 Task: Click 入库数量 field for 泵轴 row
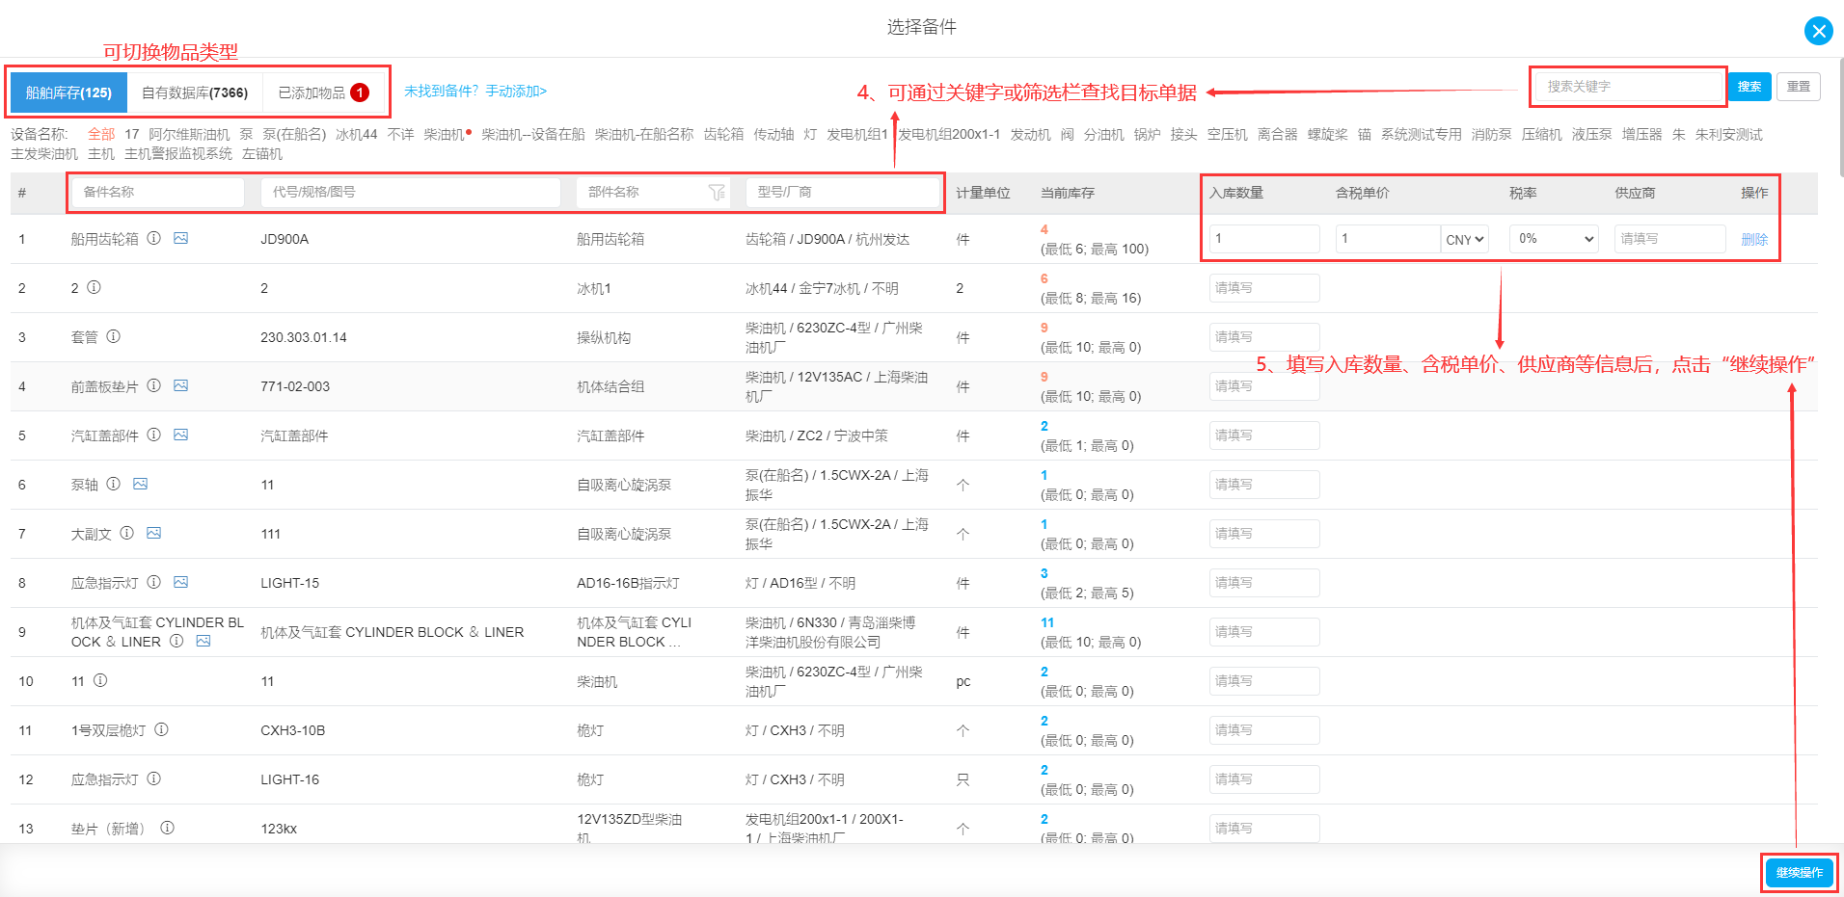[x=1264, y=485]
